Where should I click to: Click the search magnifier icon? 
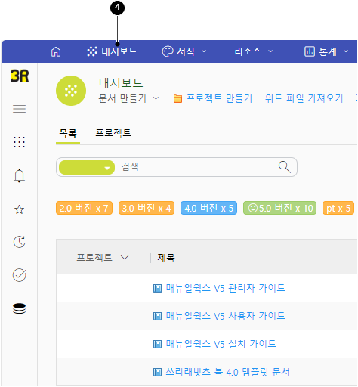(x=285, y=167)
